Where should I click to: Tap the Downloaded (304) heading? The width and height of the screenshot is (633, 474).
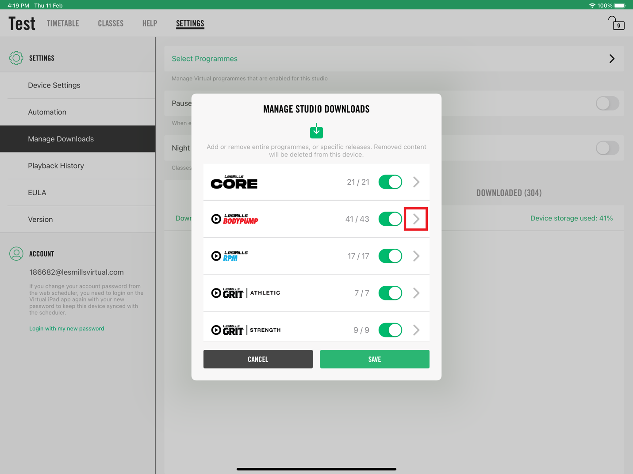pyautogui.click(x=509, y=193)
